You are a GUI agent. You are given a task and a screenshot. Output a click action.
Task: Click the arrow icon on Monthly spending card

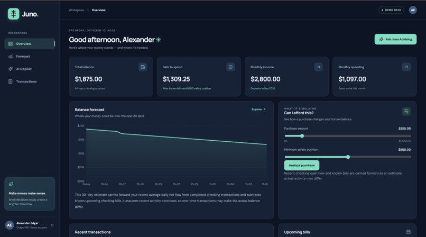click(x=406, y=67)
